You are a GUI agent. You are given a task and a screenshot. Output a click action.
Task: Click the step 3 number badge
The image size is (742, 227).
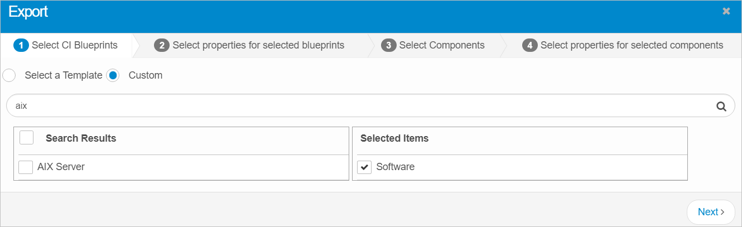point(388,46)
